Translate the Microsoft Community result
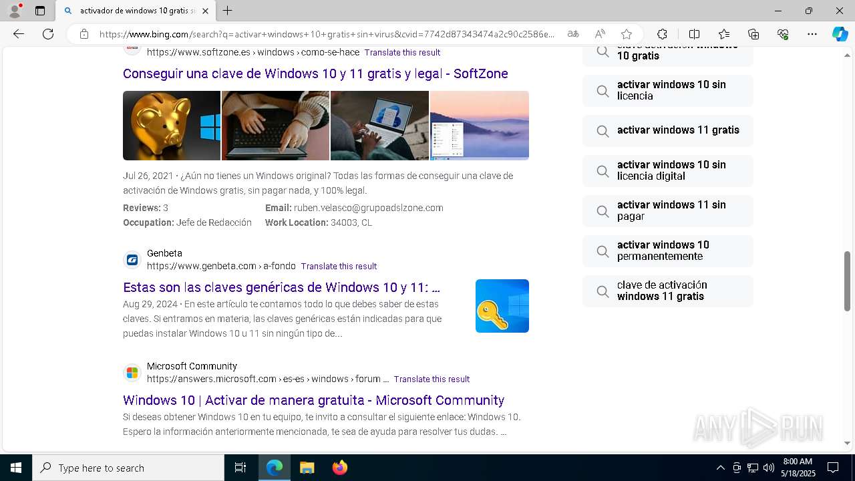Image resolution: width=855 pixels, height=481 pixels. pyautogui.click(x=432, y=379)
